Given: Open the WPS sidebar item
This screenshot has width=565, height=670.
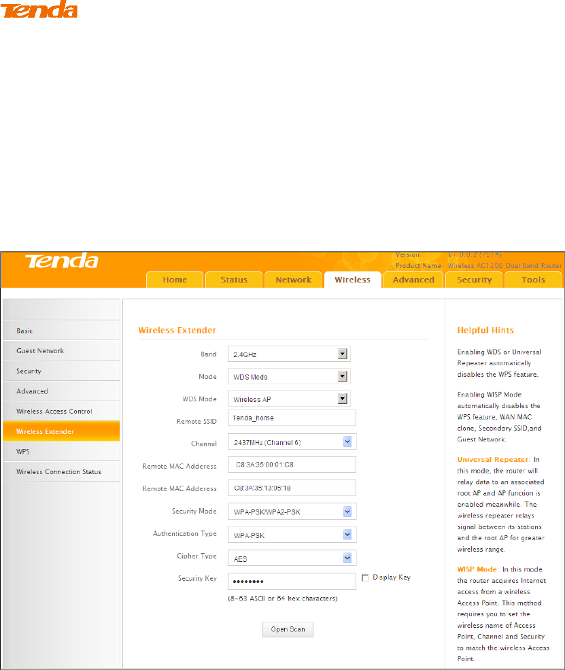Looking at the screenshot, I should [61, 452].
